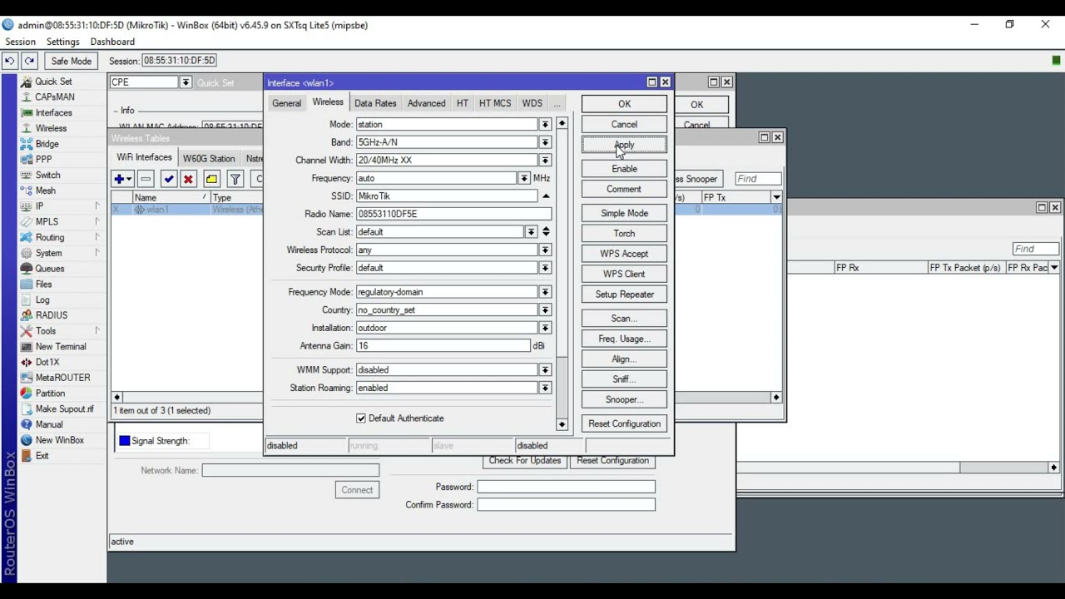1065x599 pixels.
Task: Switch to the Advanced tab
Action: (426, 103)
